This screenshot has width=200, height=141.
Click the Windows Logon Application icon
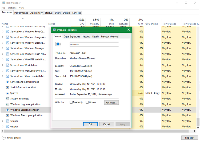[x=8, y=104]
